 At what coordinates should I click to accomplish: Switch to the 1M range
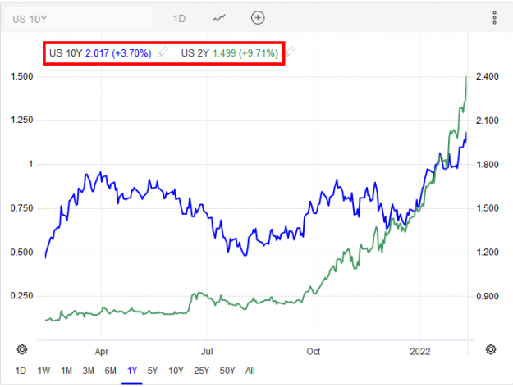pos(66,371)
